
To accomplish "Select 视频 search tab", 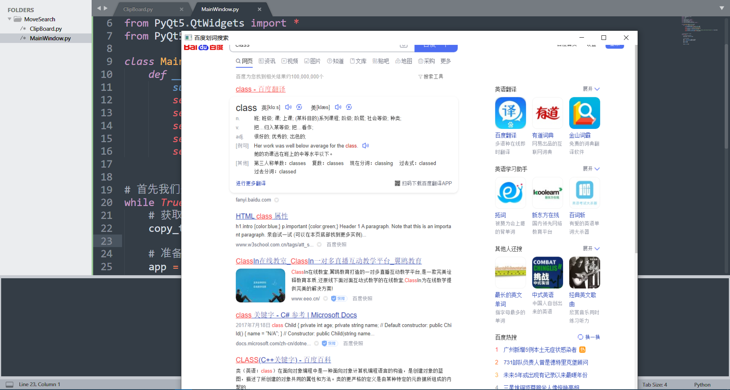I will click(290, 61).
